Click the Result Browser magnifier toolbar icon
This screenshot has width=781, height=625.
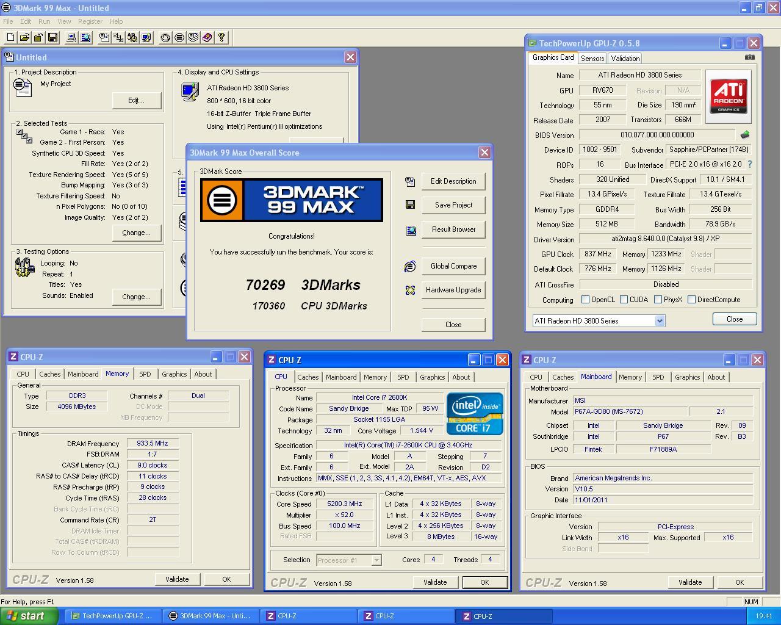[x=85, y=38]
